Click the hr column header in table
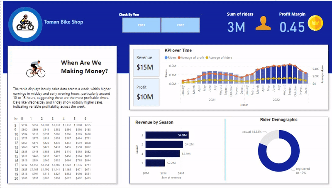The width and height of the screenshot is (332, 188). pyautogui.click(x=16, y=119)
